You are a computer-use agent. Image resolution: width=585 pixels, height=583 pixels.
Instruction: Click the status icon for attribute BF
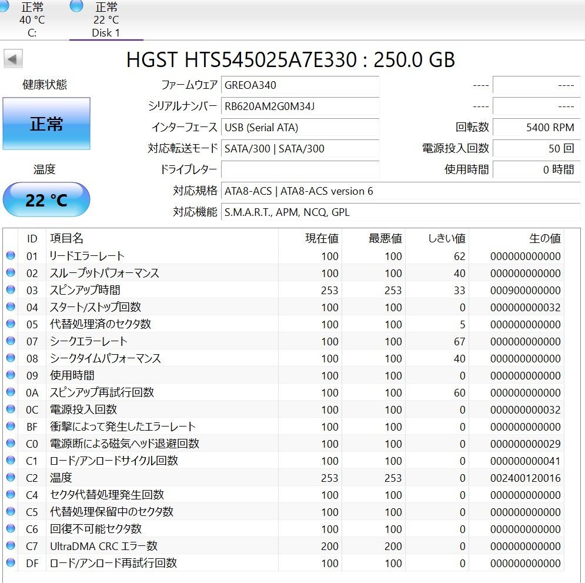click(x=11, y=426)
